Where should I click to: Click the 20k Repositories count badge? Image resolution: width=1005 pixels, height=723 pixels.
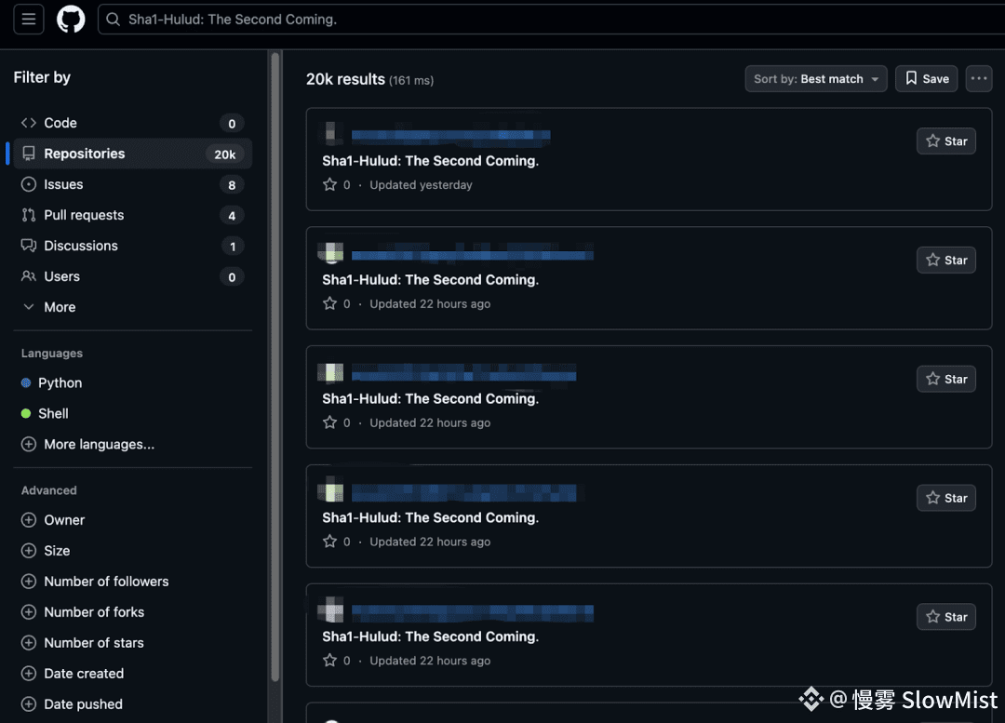point(225,154)
